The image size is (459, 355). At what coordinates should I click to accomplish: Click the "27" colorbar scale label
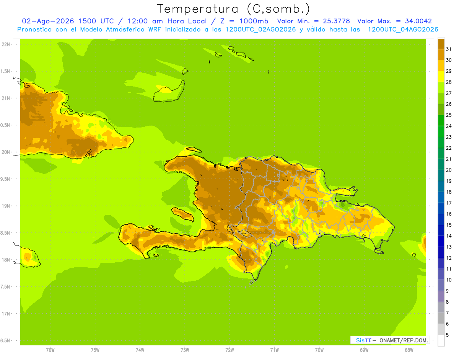pos(449,93)
